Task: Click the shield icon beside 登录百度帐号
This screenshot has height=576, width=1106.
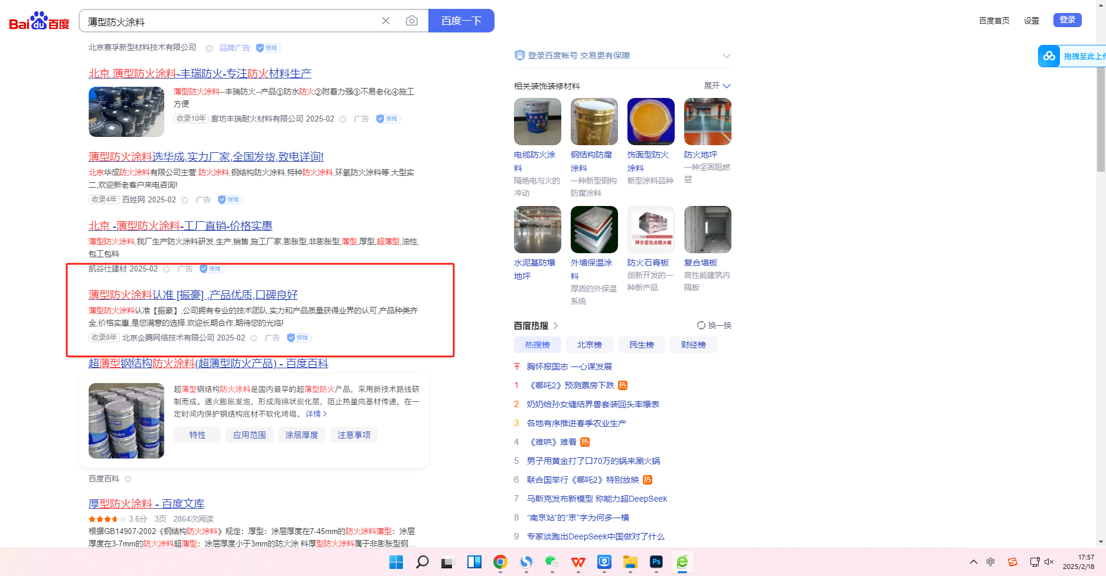Action: tap(520, 55)
